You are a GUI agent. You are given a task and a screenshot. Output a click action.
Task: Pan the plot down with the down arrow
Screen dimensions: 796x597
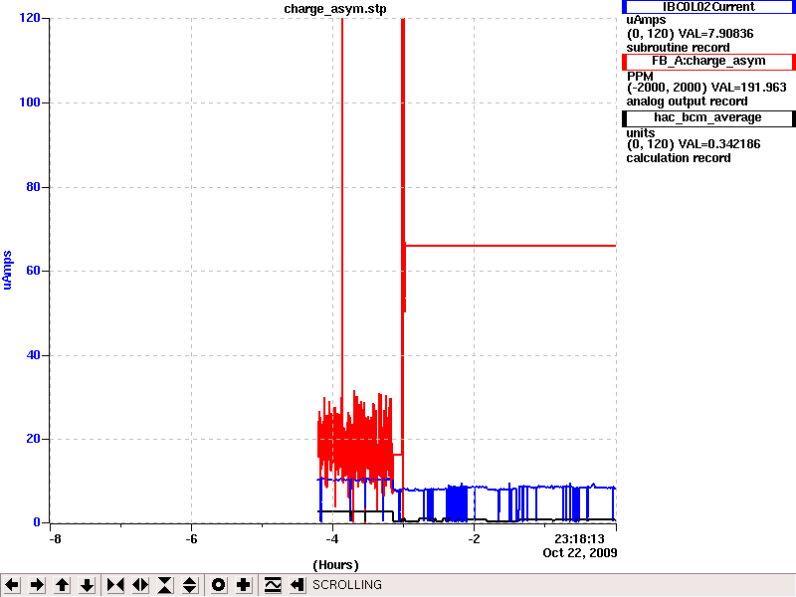pyautogui.click(x=88, y=585)
